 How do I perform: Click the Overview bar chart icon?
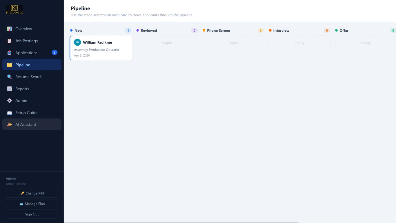point(9,29)
